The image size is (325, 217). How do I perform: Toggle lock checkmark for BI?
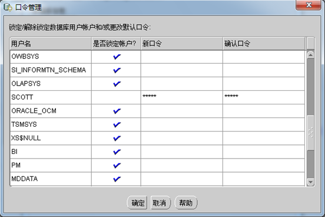117,152
